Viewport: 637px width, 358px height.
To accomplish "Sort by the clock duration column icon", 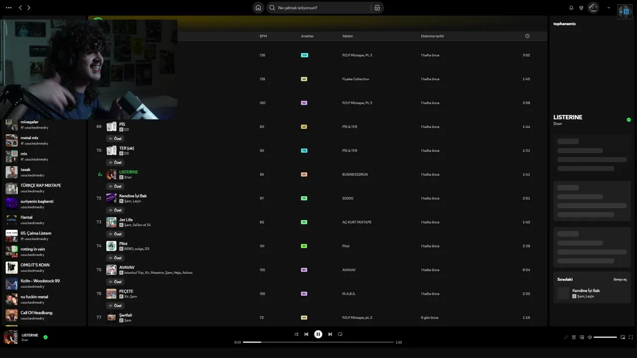I will pos(527,36).
